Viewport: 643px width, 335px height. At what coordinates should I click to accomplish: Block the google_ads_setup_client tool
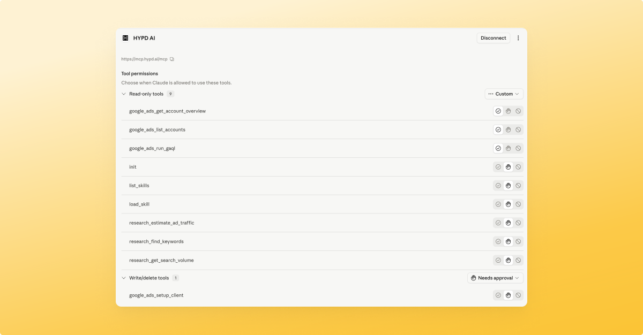(518, 295)
